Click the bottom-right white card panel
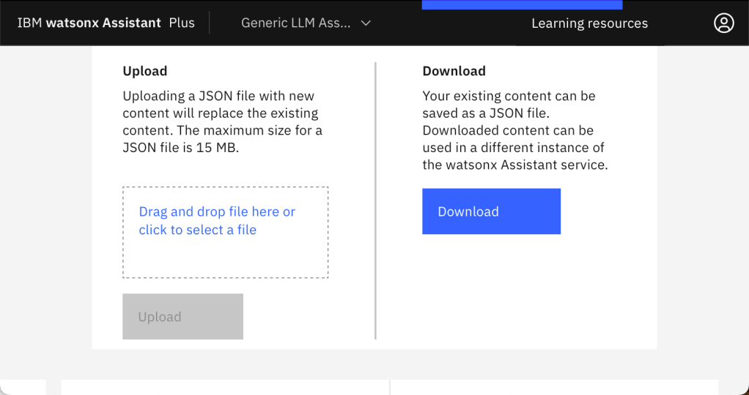The width and height of the screenshot is (749, 395). point(554,387)
